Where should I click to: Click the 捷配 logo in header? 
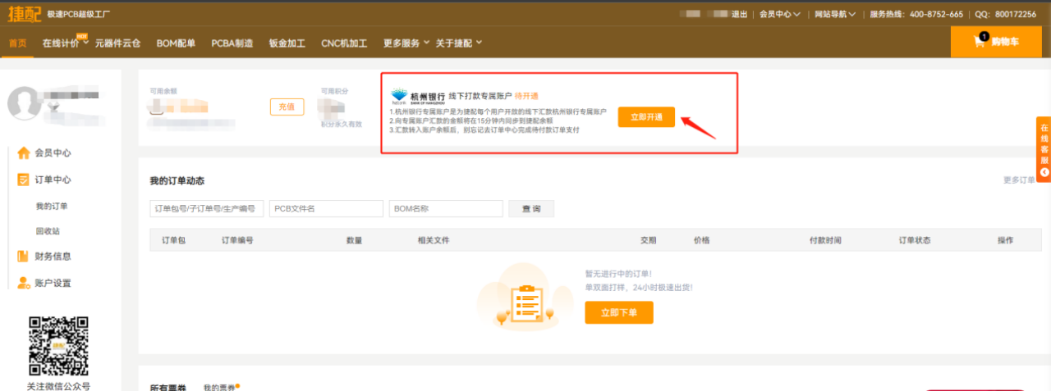coord(24,13)
